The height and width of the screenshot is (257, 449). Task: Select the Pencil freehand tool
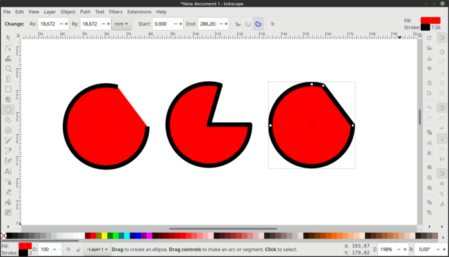point(8,141)
